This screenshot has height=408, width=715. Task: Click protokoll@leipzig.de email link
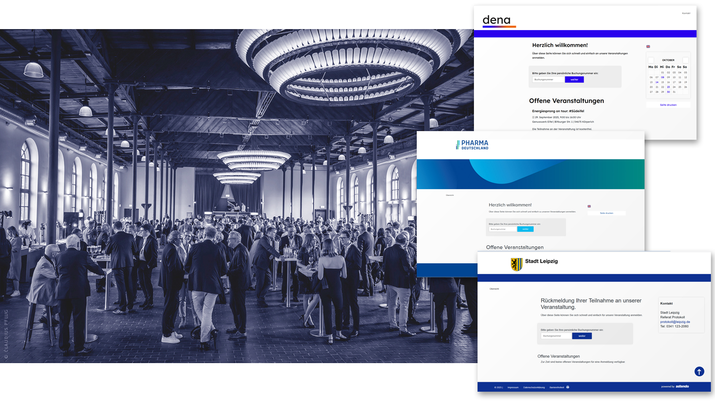coord(675,322)
